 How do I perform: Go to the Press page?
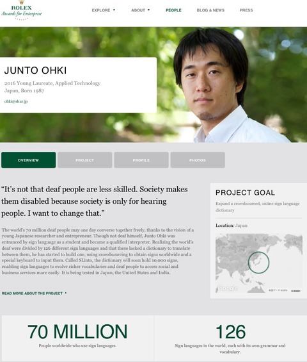click(246, 10)
